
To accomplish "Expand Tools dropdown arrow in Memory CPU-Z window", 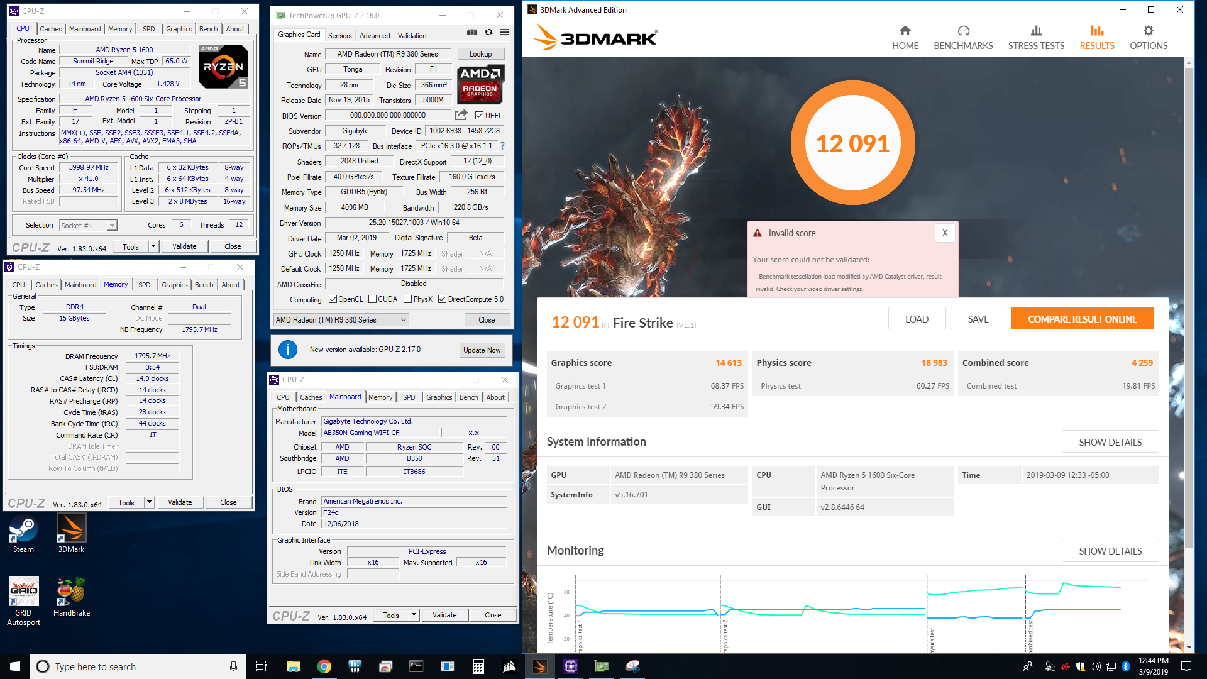I will coord(149,502).
